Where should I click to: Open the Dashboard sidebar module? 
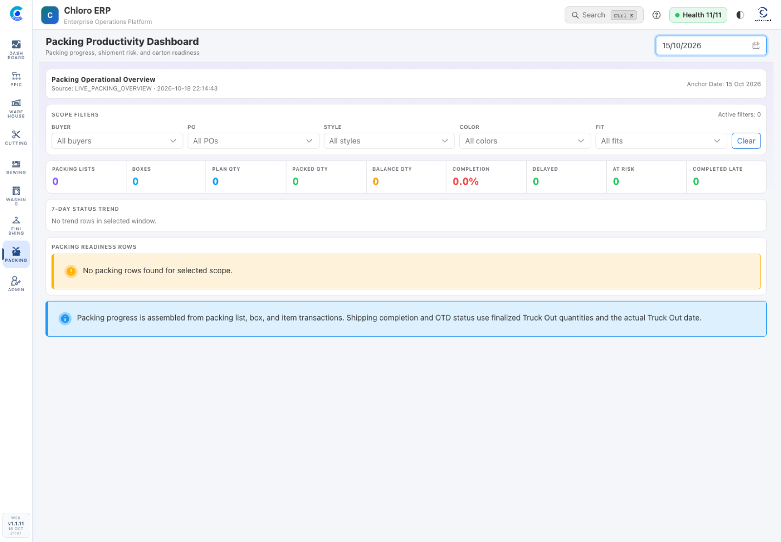(x=16, y=50)
